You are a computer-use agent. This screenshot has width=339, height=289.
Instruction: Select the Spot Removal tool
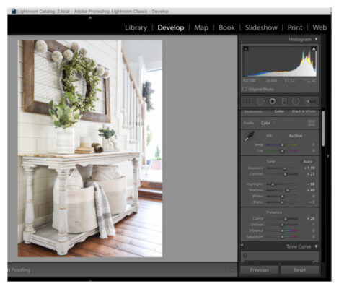260,102
